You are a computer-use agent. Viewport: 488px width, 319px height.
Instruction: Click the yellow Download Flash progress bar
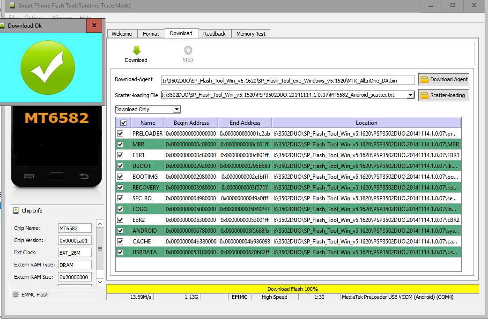(292, 289)
